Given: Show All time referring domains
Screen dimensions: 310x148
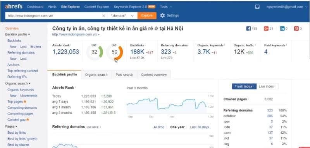Looking at the screenshot, I should [159, 127].
